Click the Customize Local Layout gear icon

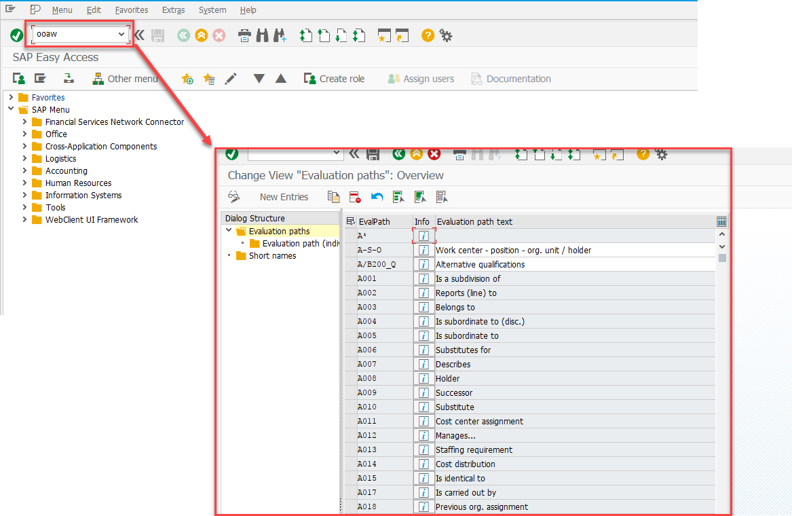(x=446, y=35)
